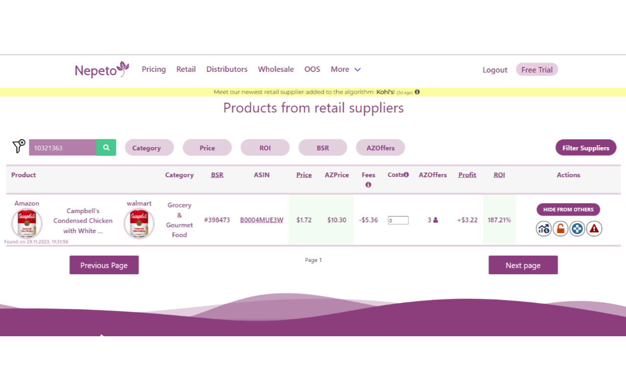Clear filters using the funnel icon
The image size is (626, 391).
click(x=19, y=146)
